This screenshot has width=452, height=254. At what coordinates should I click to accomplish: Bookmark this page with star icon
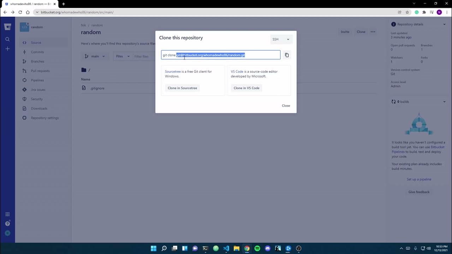407,12
